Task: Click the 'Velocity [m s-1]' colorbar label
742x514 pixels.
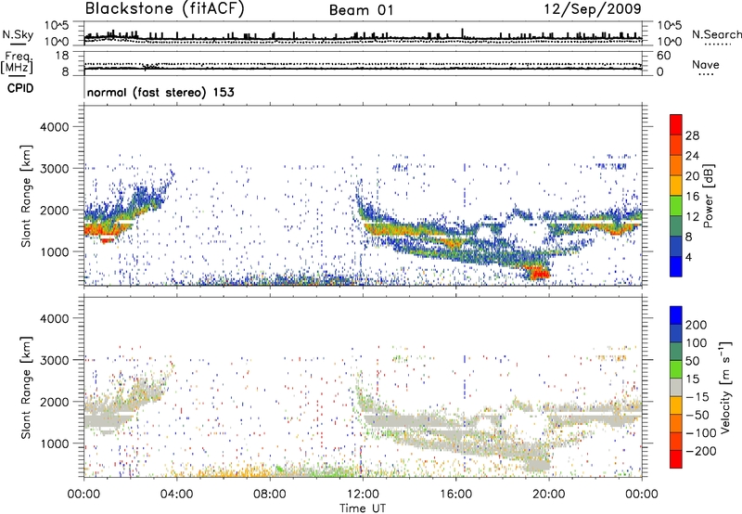Action: [725, 387]
